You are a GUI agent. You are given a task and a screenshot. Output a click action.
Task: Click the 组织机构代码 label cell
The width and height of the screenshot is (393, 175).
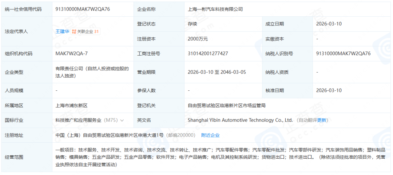tap(27, 53)
